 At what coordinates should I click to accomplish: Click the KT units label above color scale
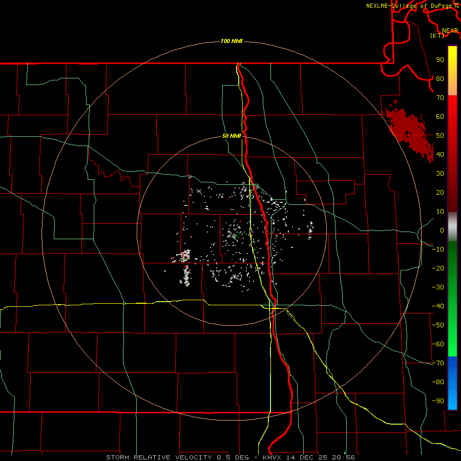[x=437, y=35]
